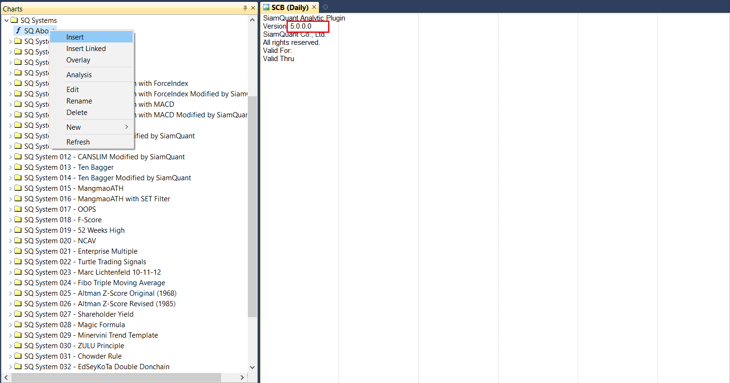
Task: Pin the Charts panel with the pushpin
Action: pos(245,8)
